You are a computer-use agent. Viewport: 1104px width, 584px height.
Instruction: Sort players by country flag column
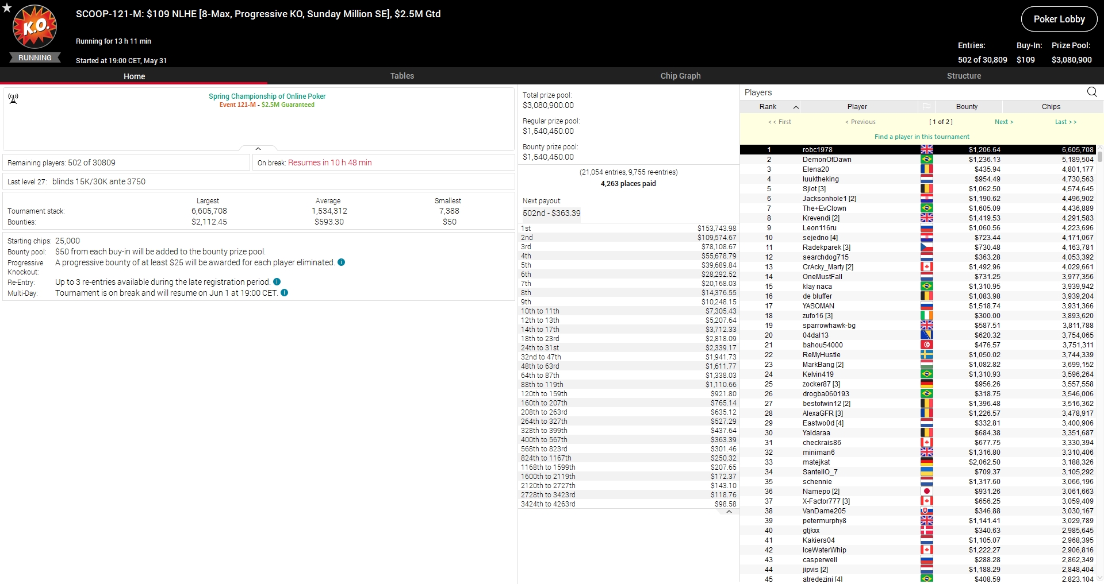[x=926, y=107]
